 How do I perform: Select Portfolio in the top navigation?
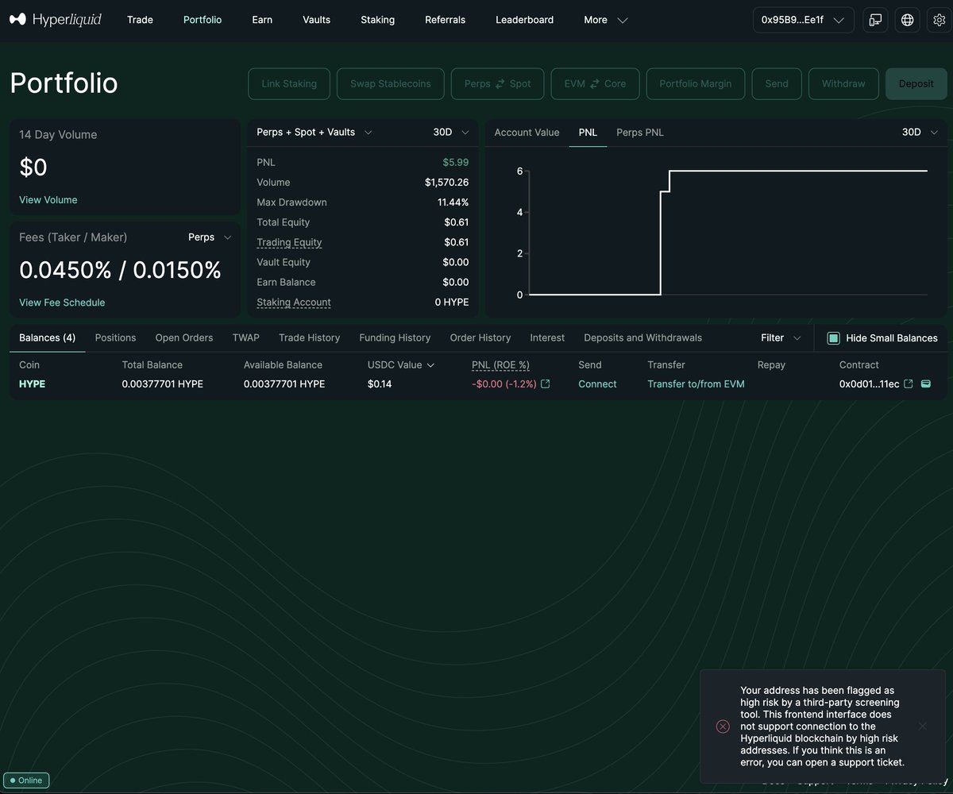point(203,20)
